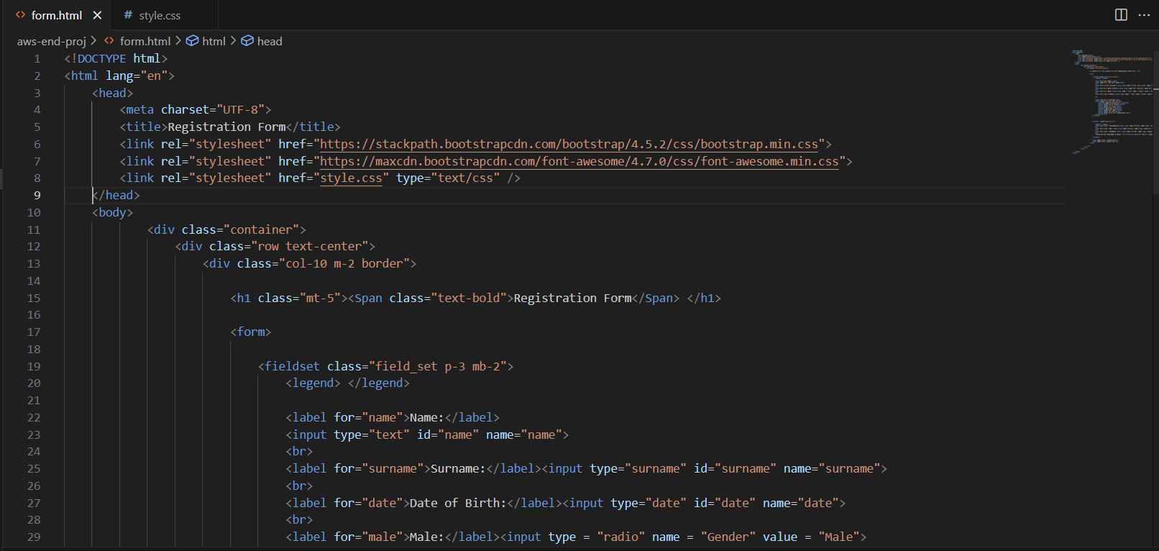Click the font-awesome stylesheet URL
The image size is (1159, 551).
(579, 161)
